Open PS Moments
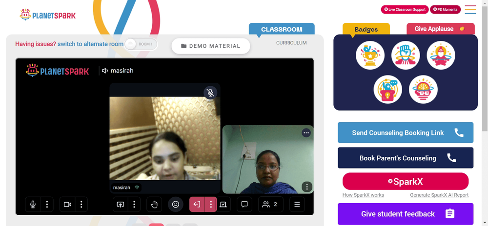Screen dimensions: 488x226 point(445,9)
